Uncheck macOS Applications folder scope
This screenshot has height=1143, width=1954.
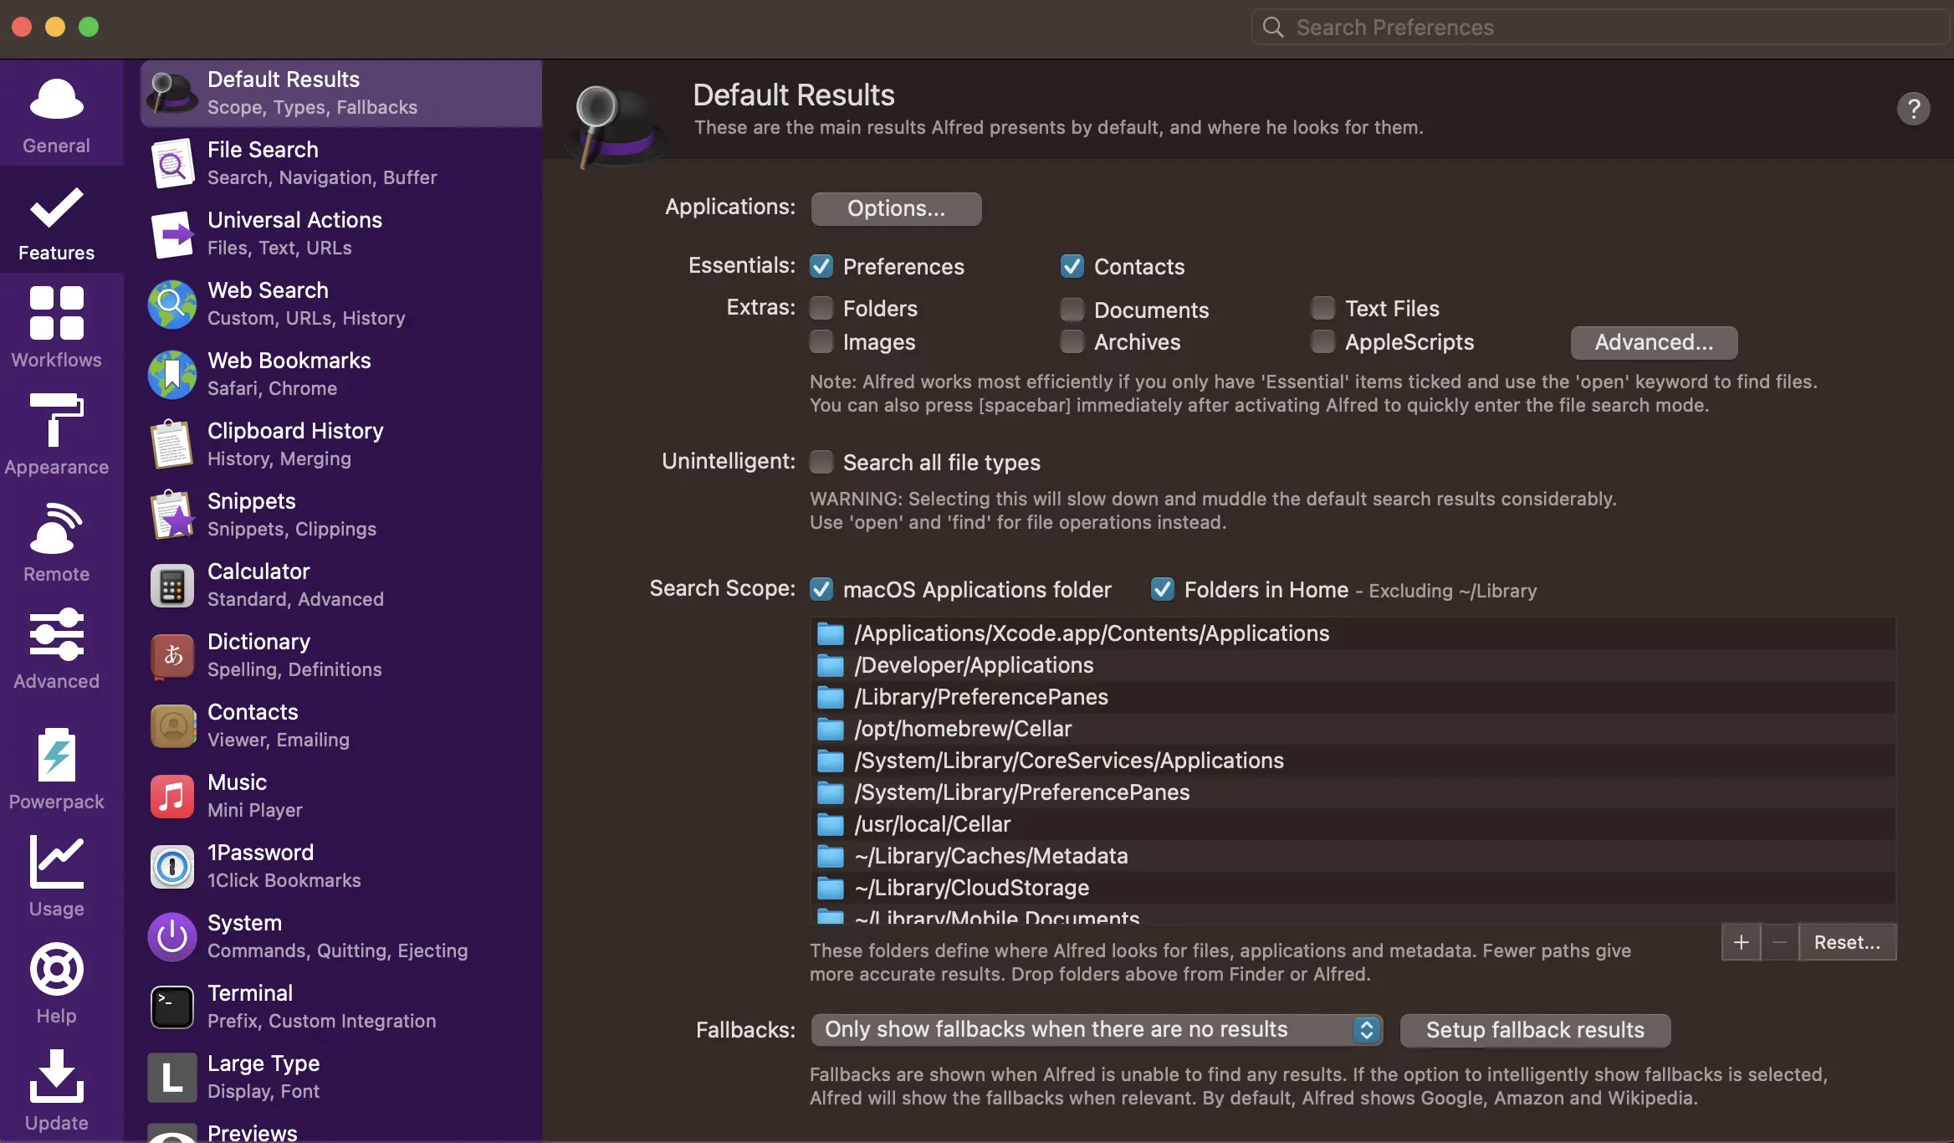(x=821, y=589)
